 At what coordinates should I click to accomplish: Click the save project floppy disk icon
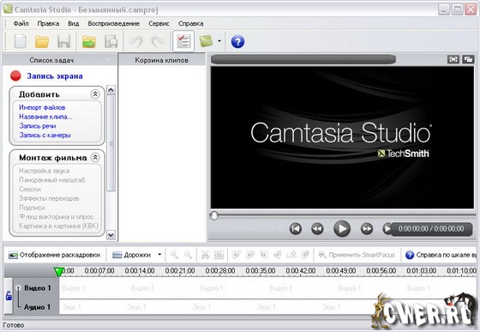[x=63, y=41]
